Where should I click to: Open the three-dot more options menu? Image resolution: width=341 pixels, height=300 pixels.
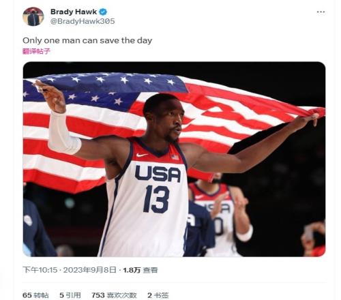click(321, 12)
